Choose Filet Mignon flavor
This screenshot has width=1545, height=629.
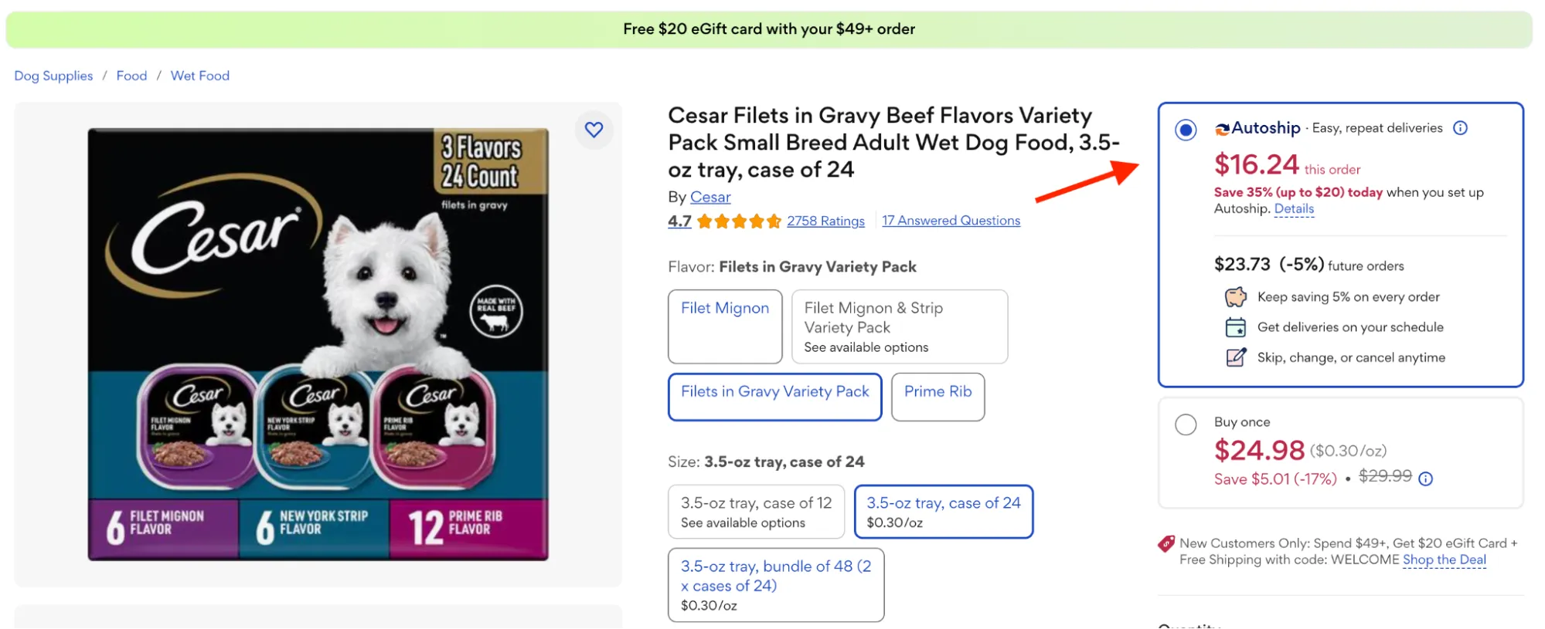click(x=724, y=326)
